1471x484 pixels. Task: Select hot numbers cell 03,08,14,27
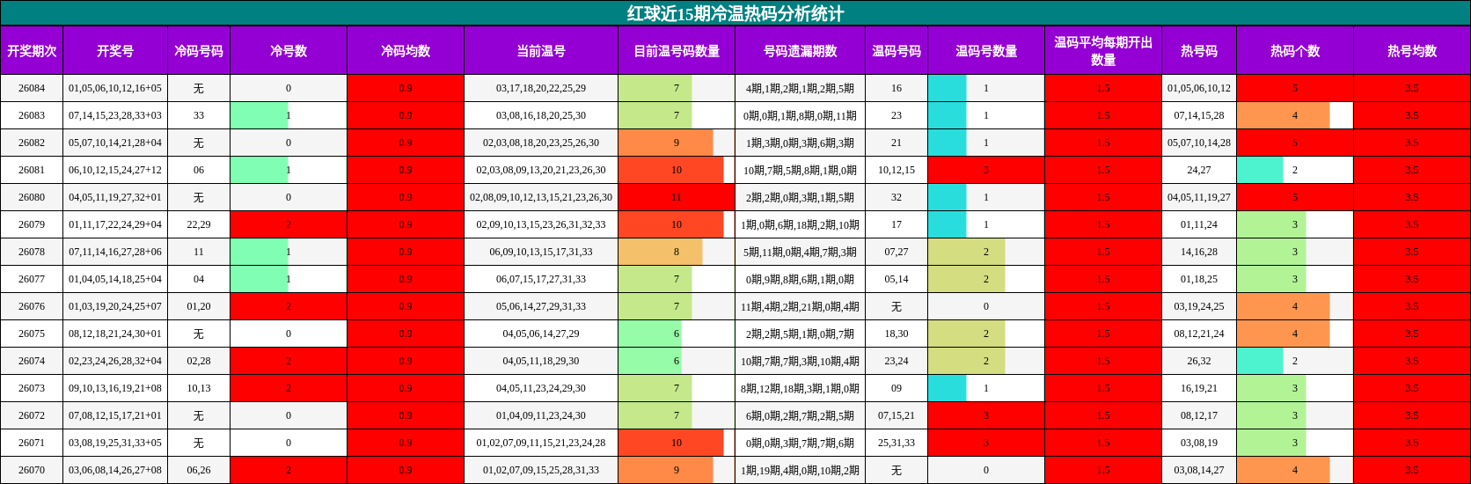tap(1199, 470)
